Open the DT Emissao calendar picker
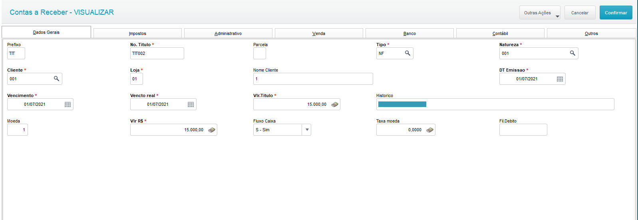638x220 pixels. click(560, 79)
